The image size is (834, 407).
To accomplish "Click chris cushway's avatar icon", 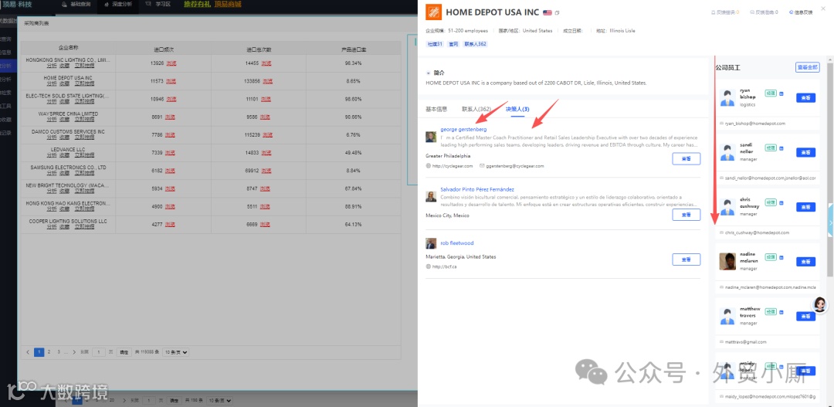I will tap(727, 208).
